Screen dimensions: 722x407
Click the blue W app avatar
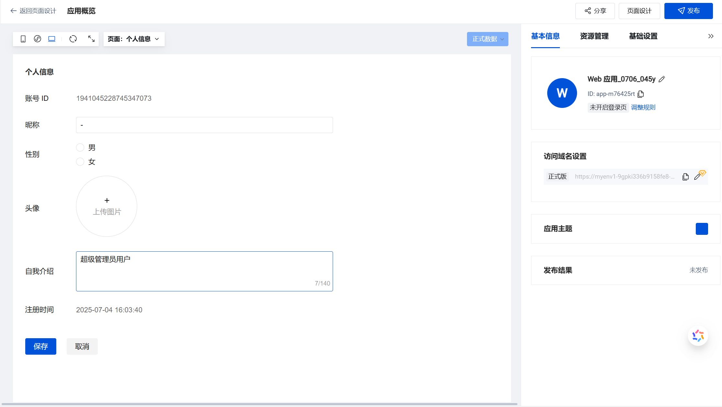(562, 93)
